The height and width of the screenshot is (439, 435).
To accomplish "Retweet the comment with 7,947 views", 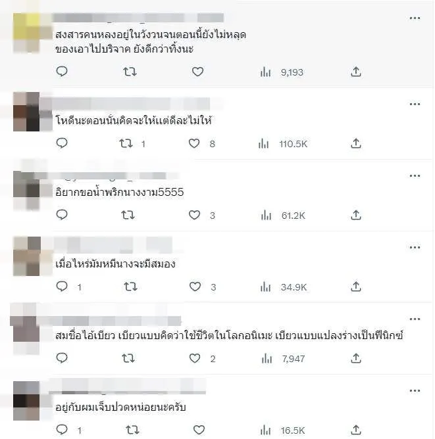I will (128, 358).
